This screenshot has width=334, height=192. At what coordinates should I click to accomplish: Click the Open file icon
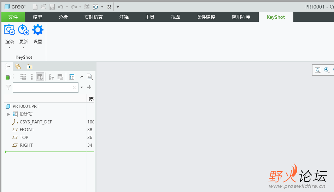point(43,7)
